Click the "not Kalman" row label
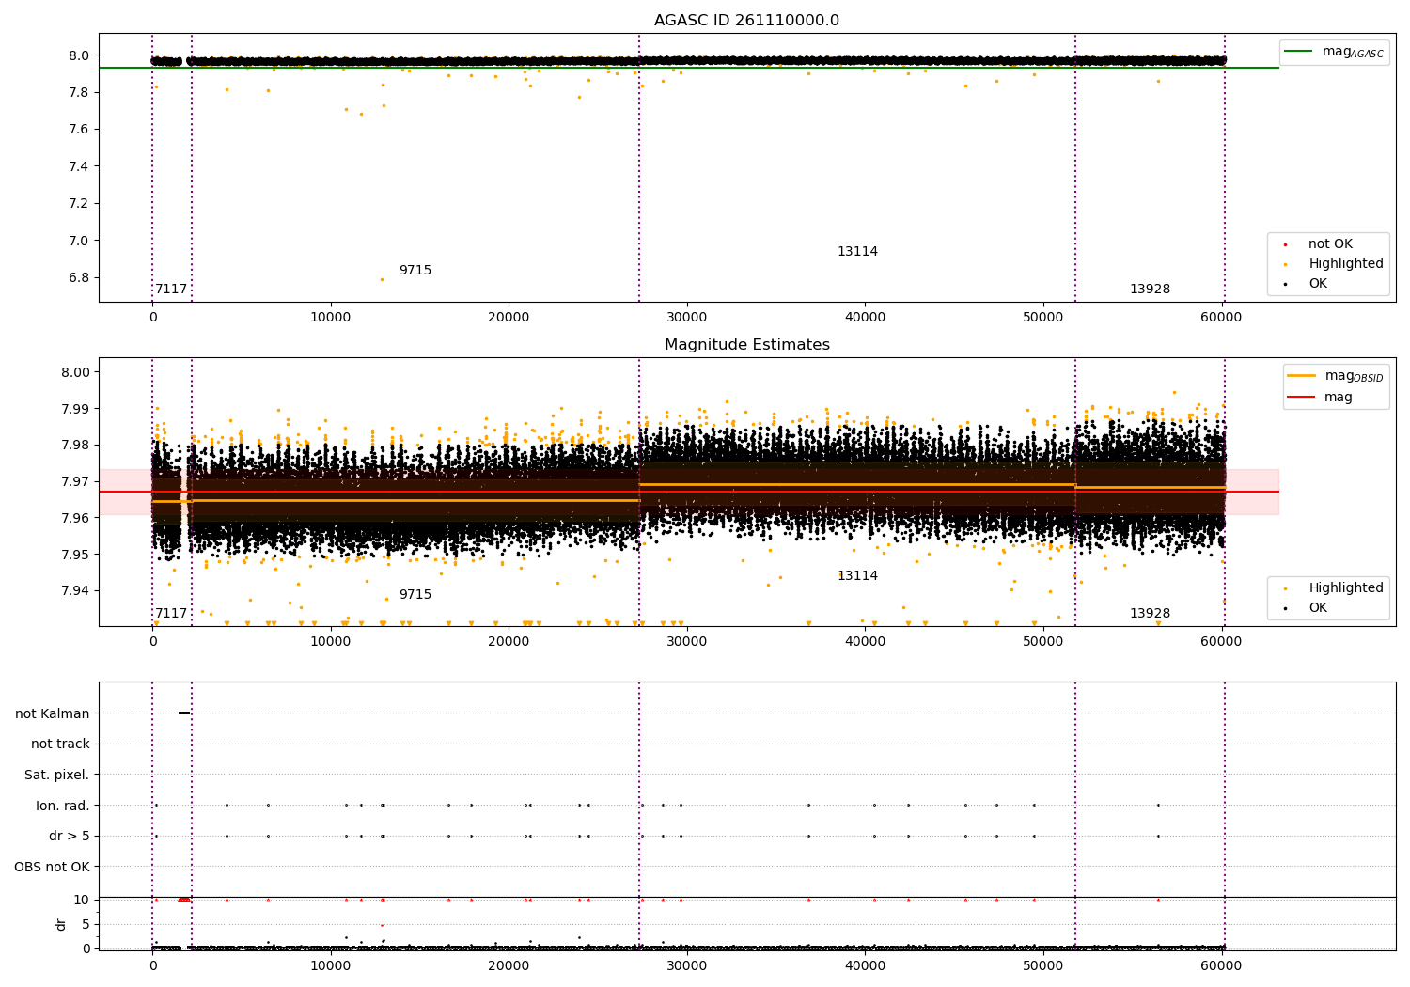The width and height of the screenshot is (1410, 987). (53, 713)
